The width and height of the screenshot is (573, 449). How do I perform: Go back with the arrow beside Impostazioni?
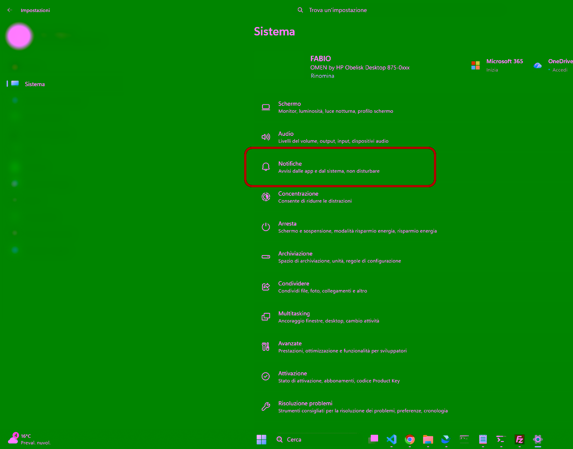(10, 10)
